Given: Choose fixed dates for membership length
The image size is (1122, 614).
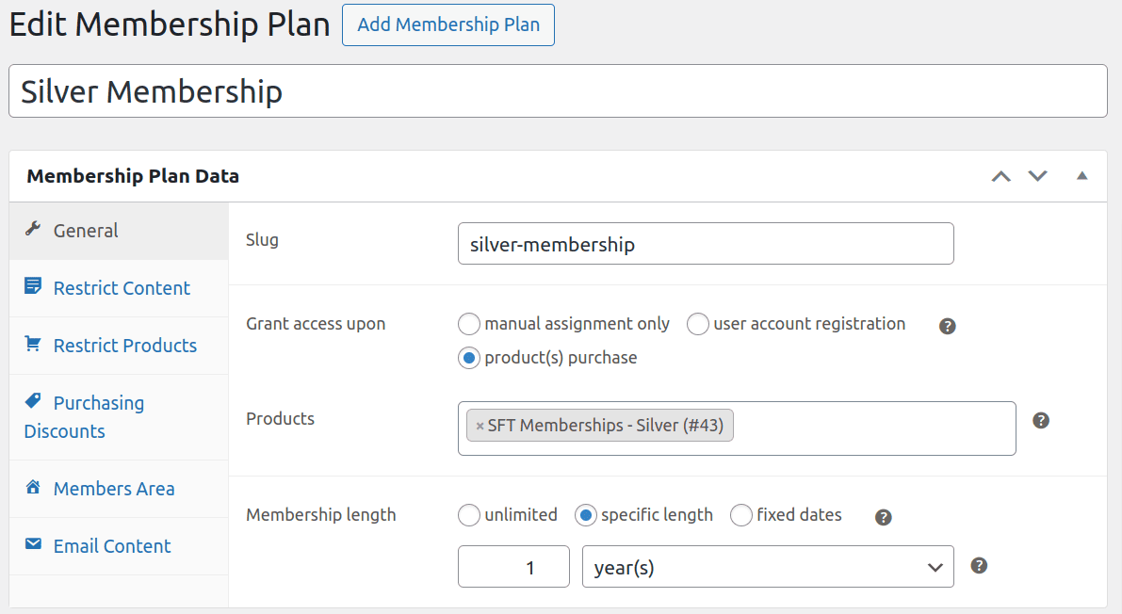Looking at the screenshot, I should pos(741,515).
